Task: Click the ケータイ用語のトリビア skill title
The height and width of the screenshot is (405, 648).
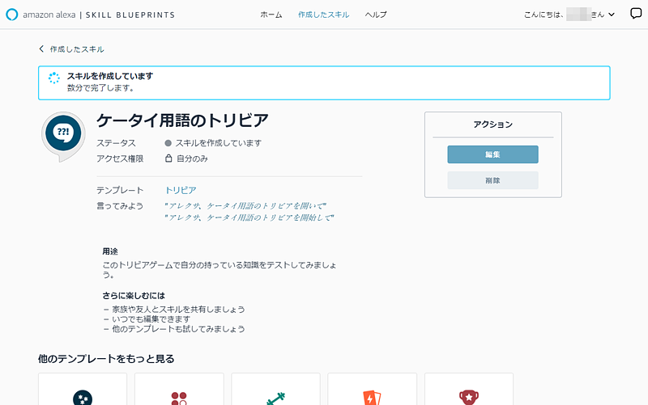Action: 182,120
